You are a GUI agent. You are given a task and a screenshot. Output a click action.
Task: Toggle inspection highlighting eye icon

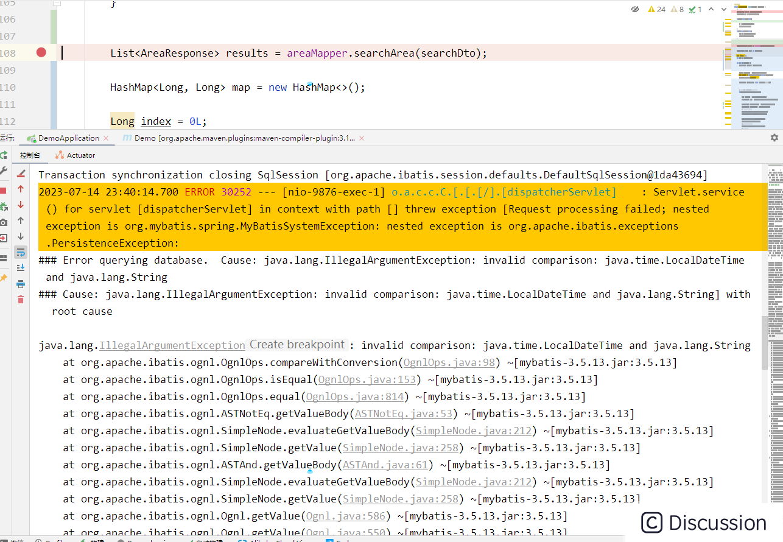[x=635, y=10]
